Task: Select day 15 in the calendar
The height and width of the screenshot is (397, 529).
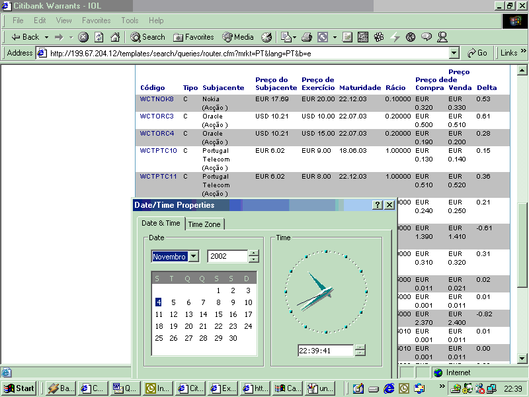Action: click(x=218, y=314)
